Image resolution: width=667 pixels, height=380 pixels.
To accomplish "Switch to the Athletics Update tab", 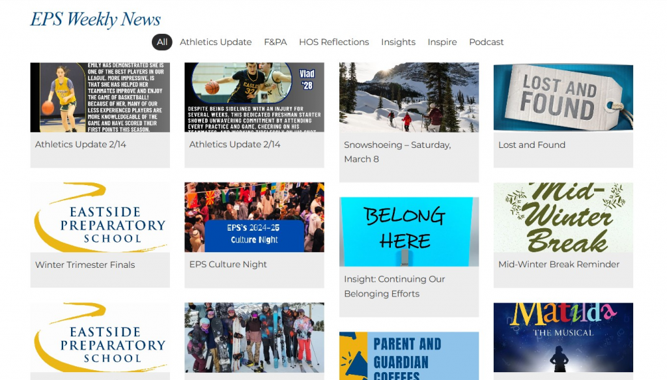I will click(x=216, y=42).
